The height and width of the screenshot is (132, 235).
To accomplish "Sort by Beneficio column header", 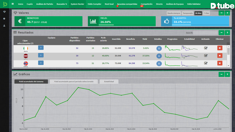I will (x=130, y=39).
